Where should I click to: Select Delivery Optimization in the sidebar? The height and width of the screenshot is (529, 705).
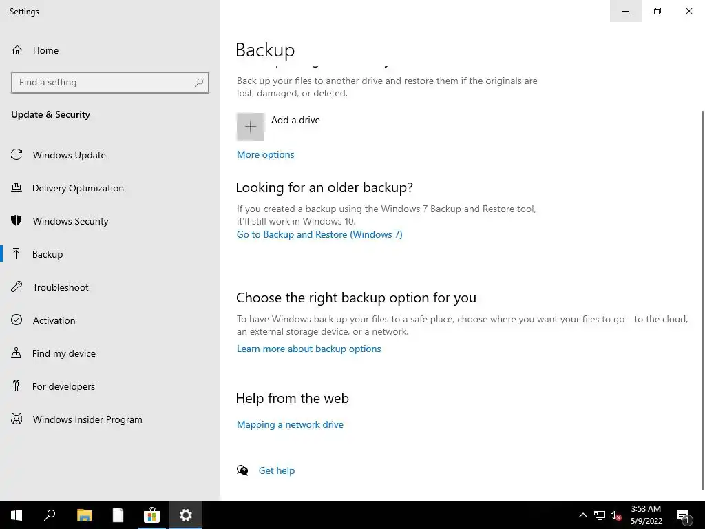(78, 188)
